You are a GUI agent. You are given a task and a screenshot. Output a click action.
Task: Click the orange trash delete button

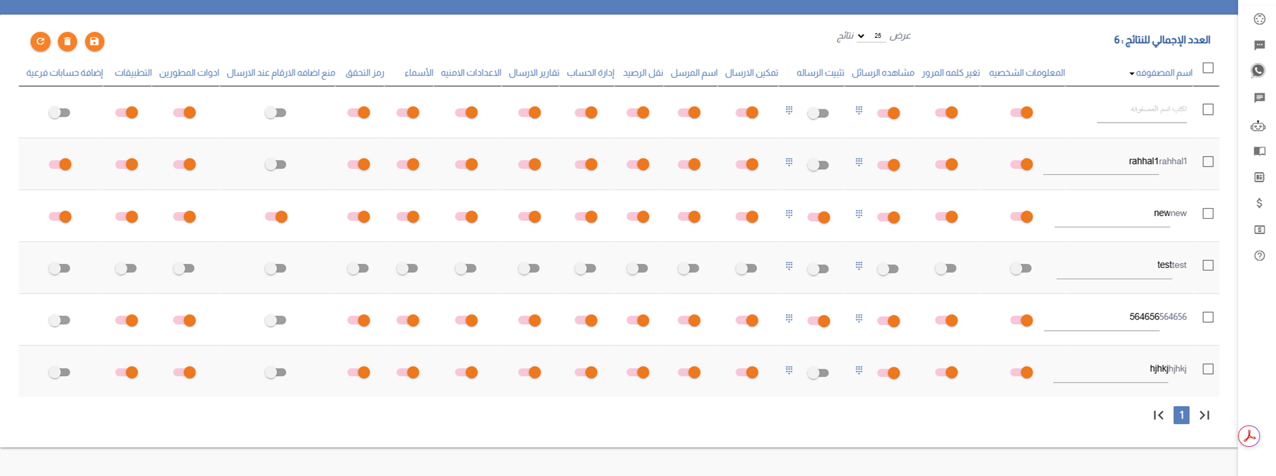[67, 41]
